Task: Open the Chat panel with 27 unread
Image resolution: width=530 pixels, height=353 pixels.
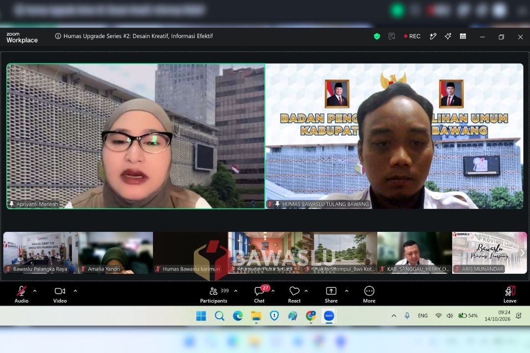Action: [x=259, y=295]
